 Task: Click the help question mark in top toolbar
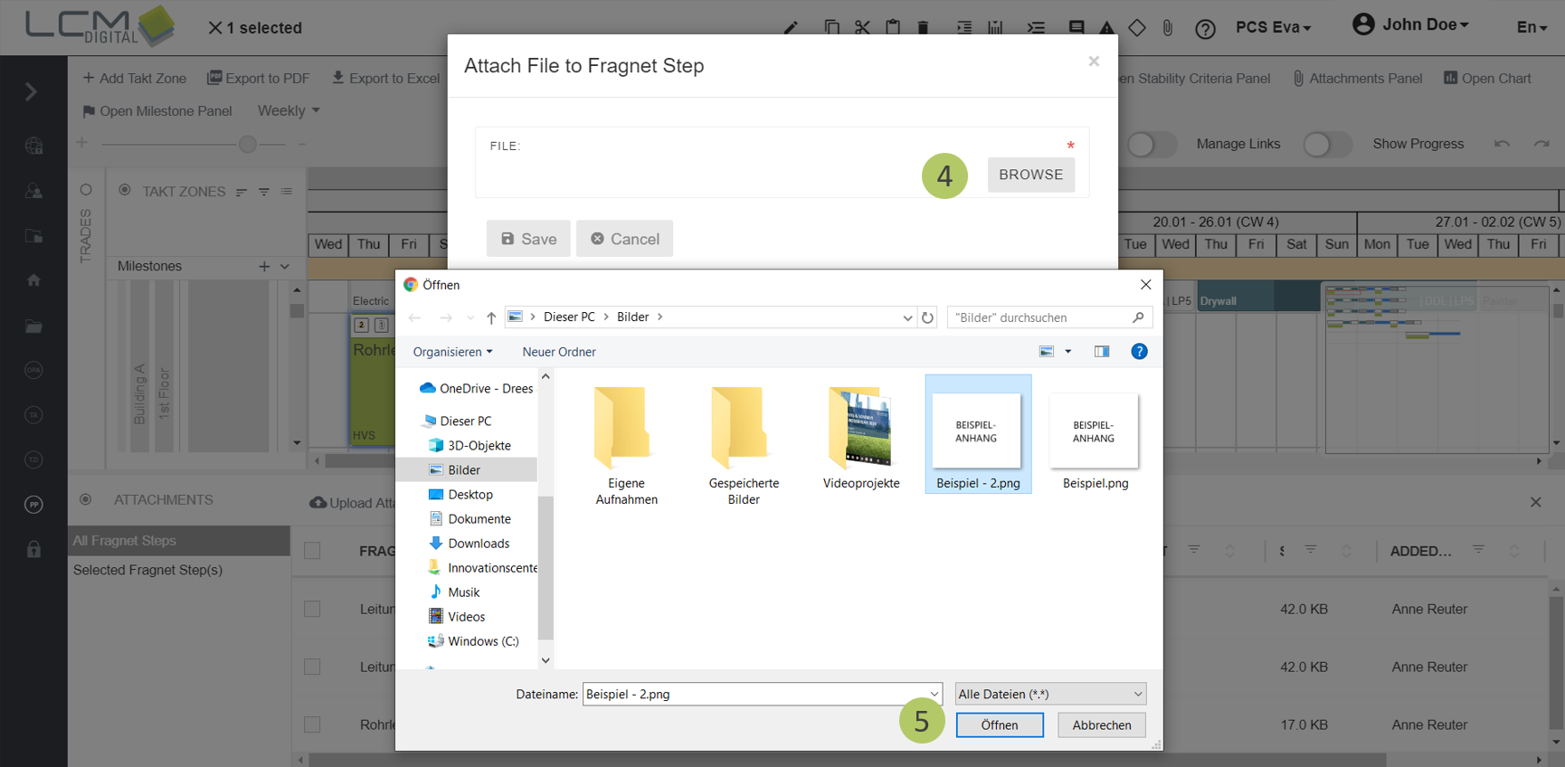coord(1204,29)
